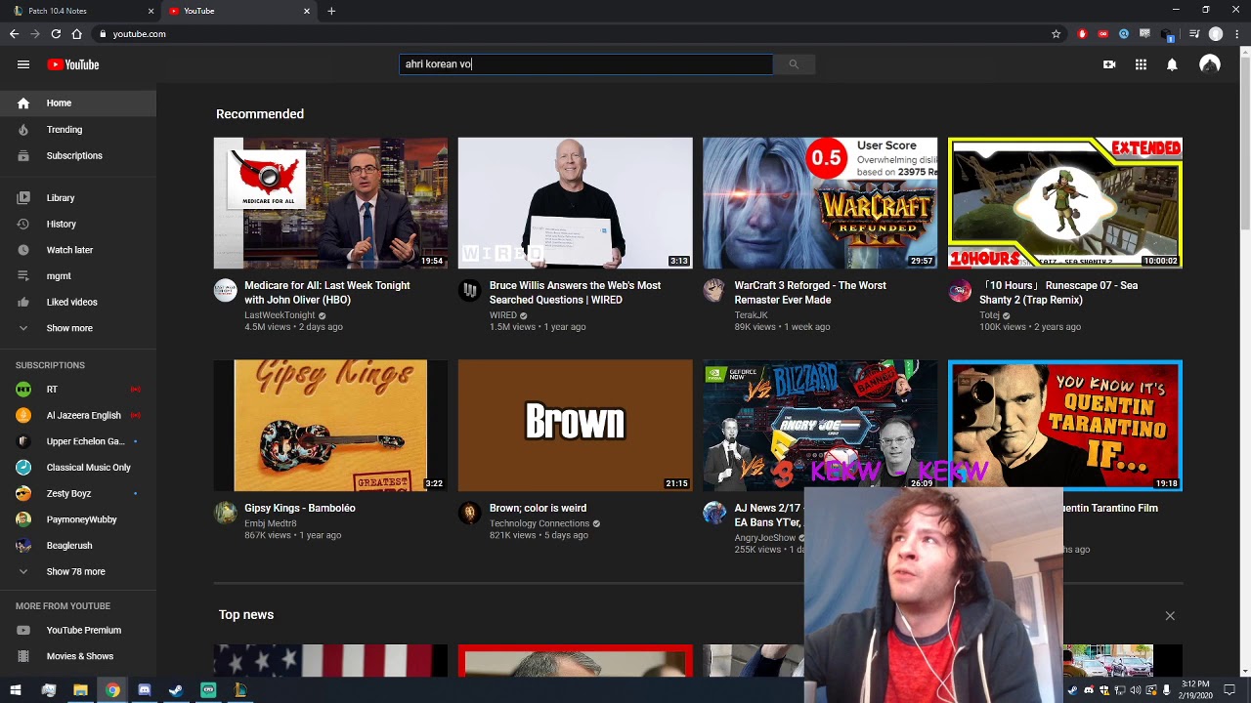
Task: Play the Gipsy Kings Bamboléo thumbnail
Action: [x=330, y=425]
